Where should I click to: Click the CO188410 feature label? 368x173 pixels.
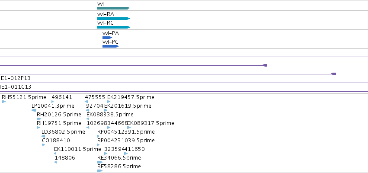tap(56, 141)
